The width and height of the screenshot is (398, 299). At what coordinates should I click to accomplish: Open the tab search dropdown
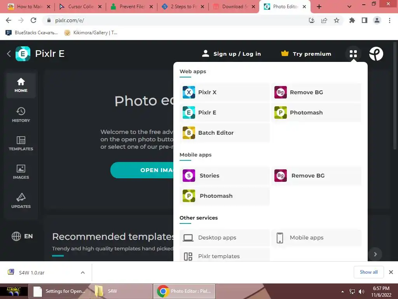[349, 7]
